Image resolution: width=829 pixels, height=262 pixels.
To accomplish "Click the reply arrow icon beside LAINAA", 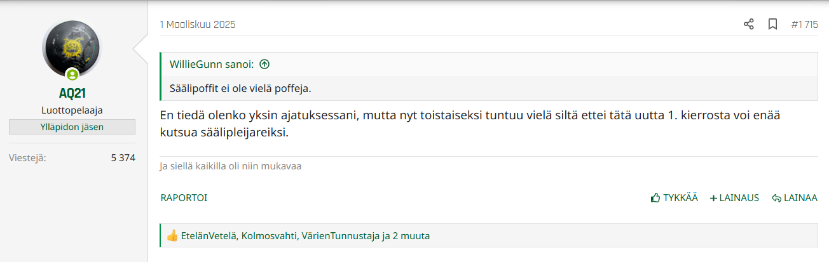I will (776, 198).
